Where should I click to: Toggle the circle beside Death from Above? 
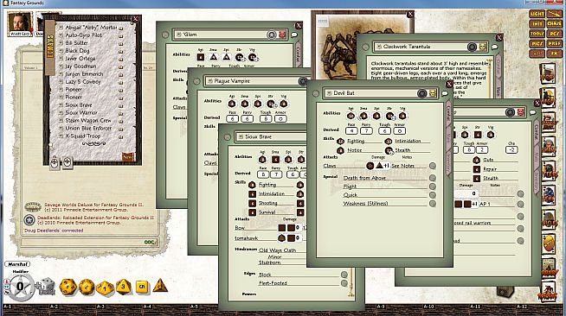(433, 178)
